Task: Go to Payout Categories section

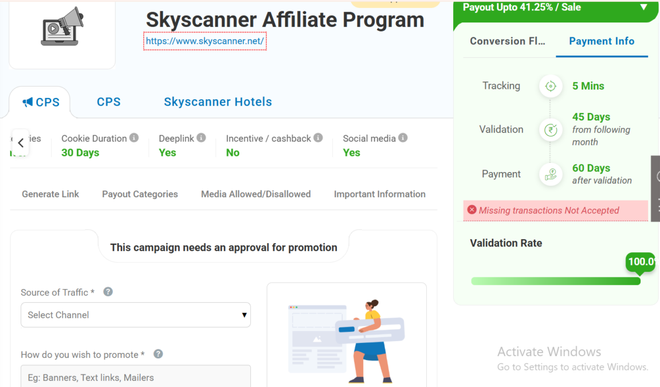Action: (140, 194)
